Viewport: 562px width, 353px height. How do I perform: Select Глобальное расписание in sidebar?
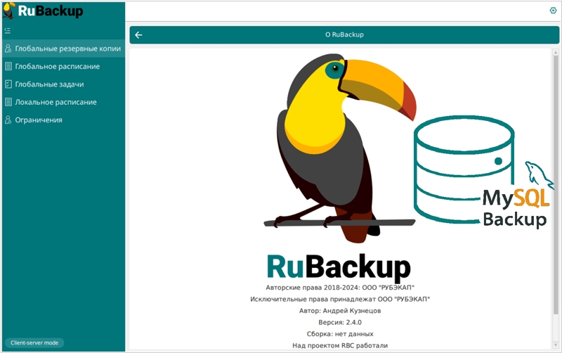(x=57, y=67)
